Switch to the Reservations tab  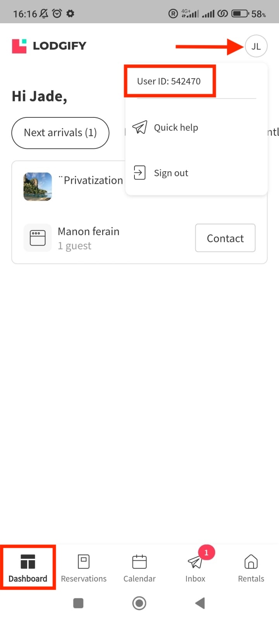point(84,568)
